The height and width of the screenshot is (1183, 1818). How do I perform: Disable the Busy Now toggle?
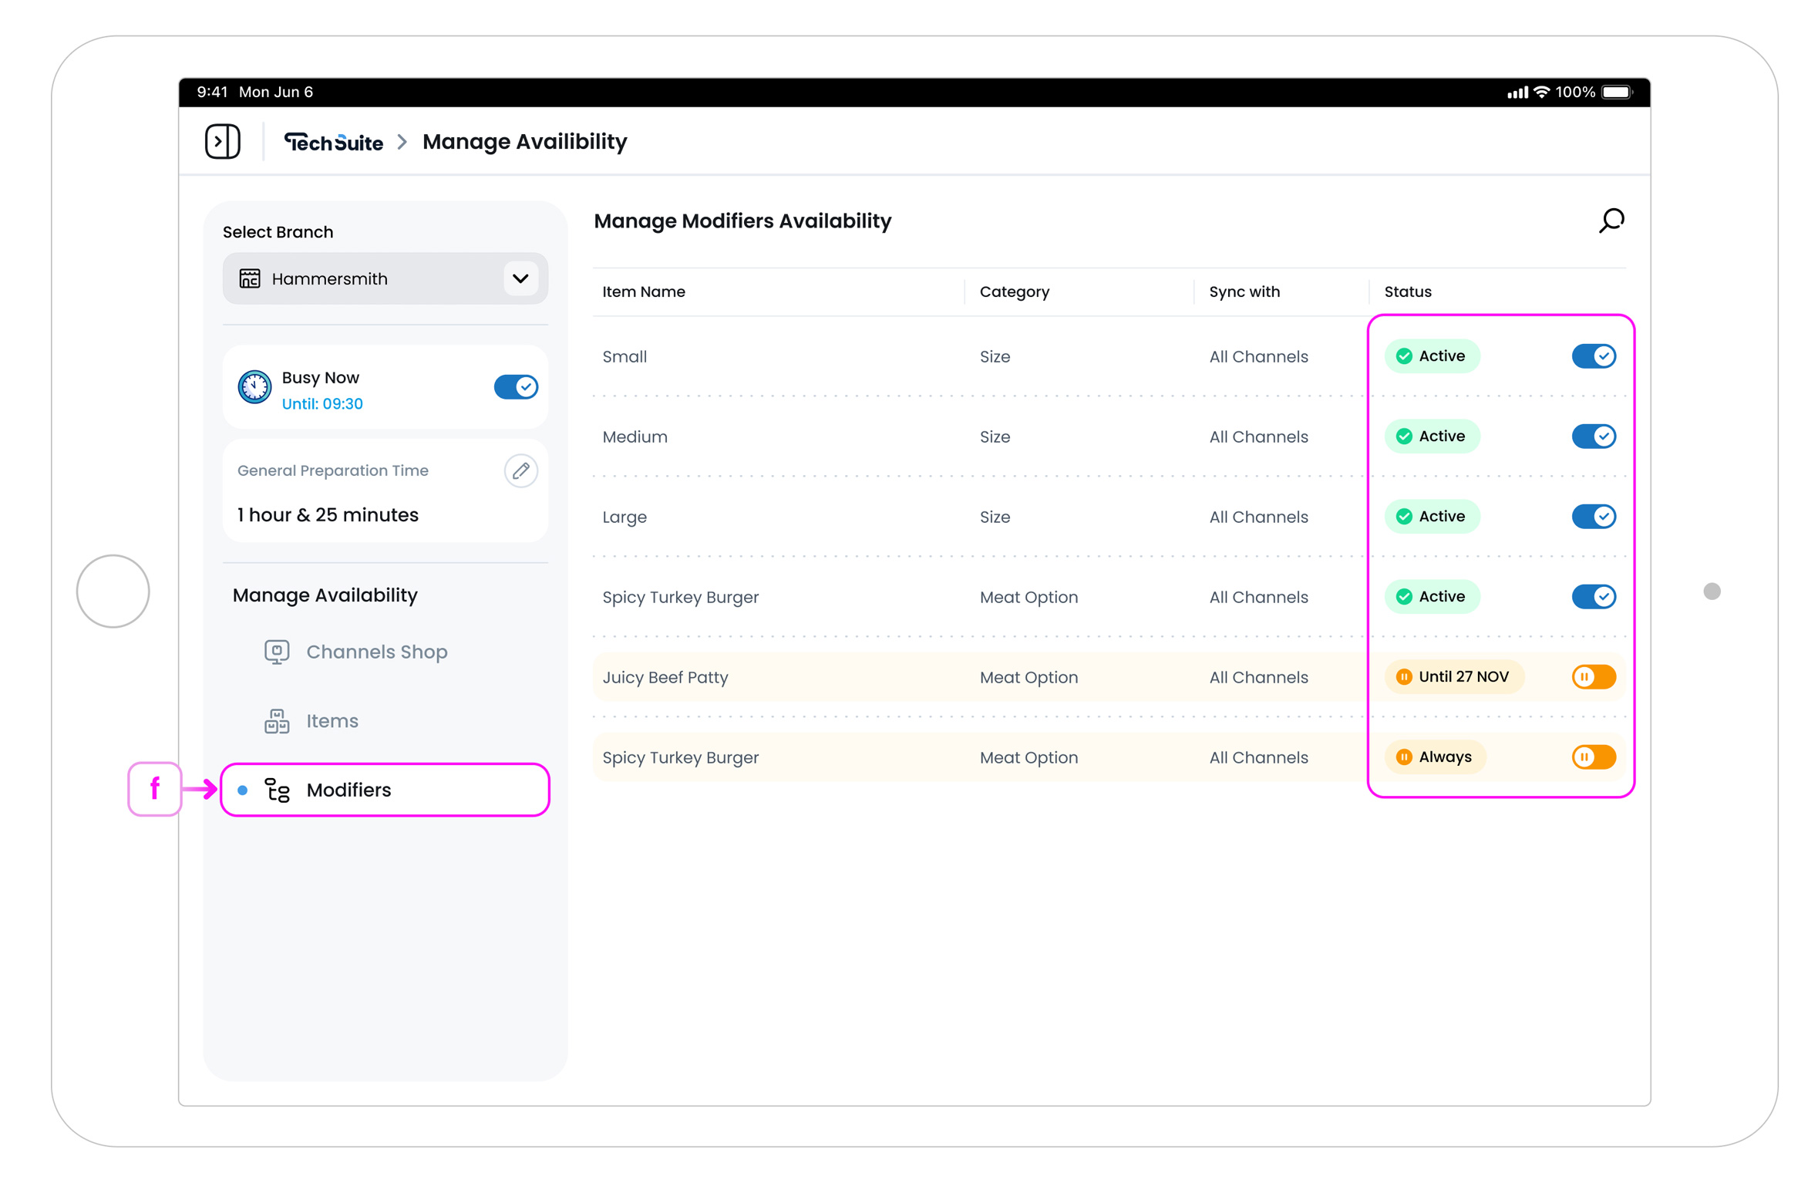click(x=515, y=386)
